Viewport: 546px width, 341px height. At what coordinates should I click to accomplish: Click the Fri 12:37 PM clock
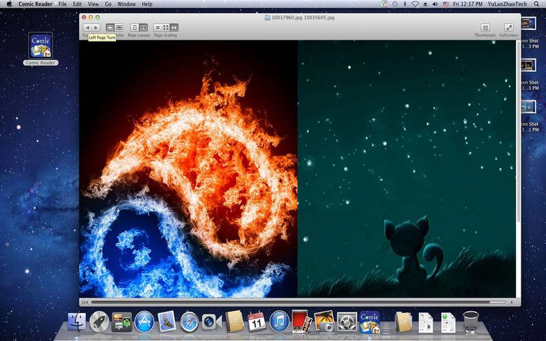coord(468,4)
